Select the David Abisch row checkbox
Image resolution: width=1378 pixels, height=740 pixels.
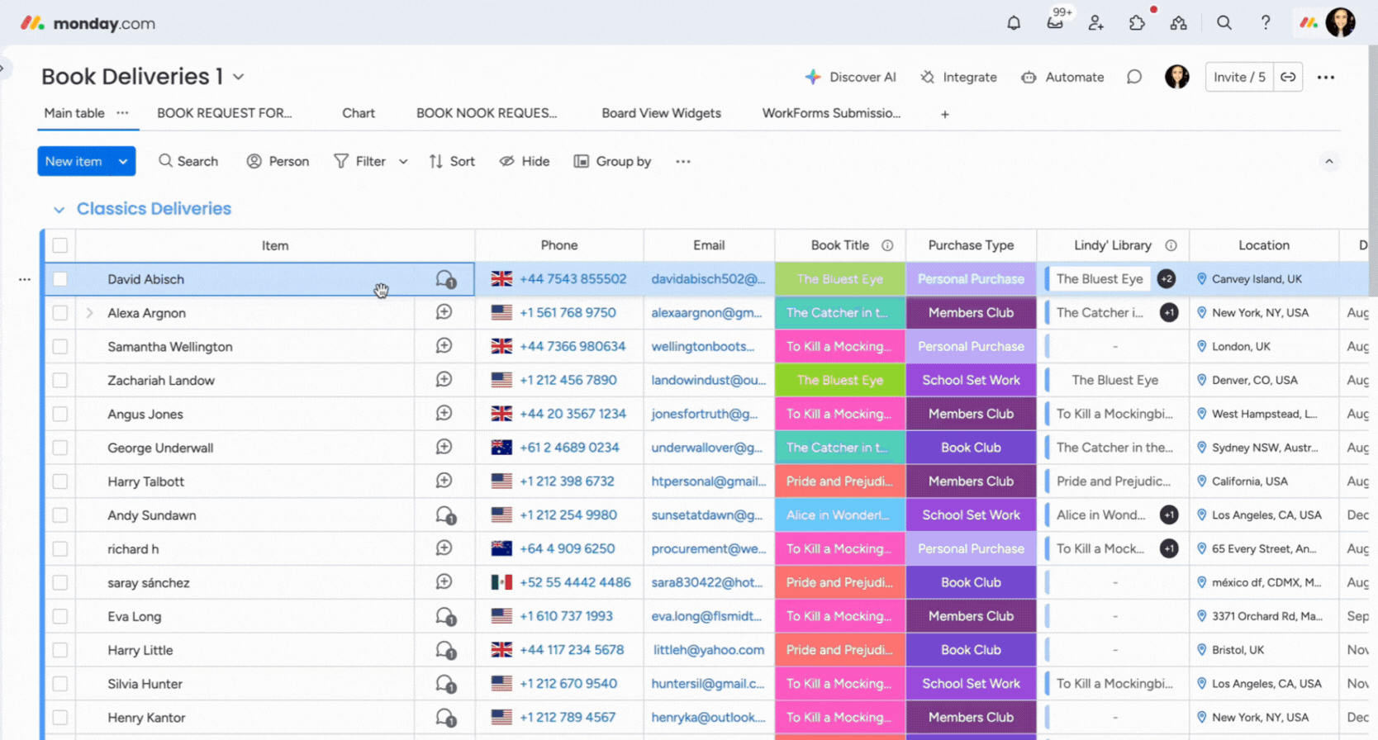tap(60, 279)
